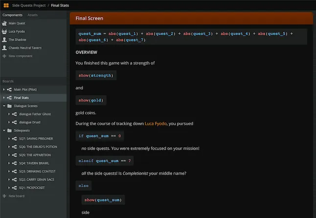
Task: Click the New component plus icon
Action: (x=4, y=56)
